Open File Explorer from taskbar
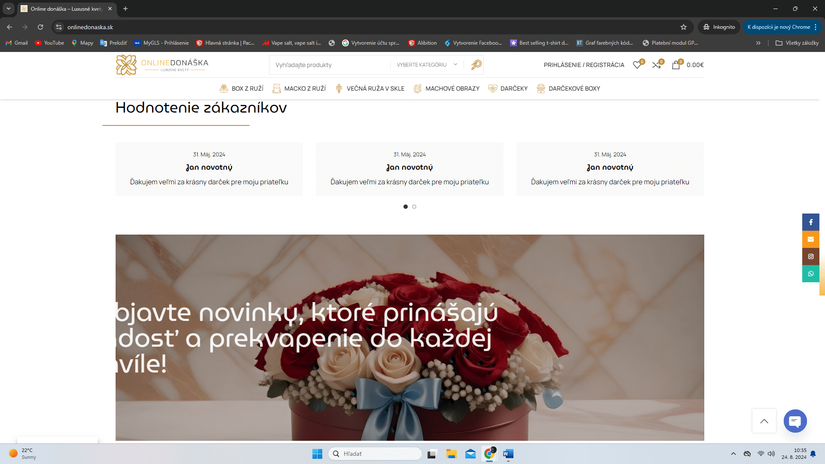The height and width of the screenshot is (464, 825). click(451, 454)
